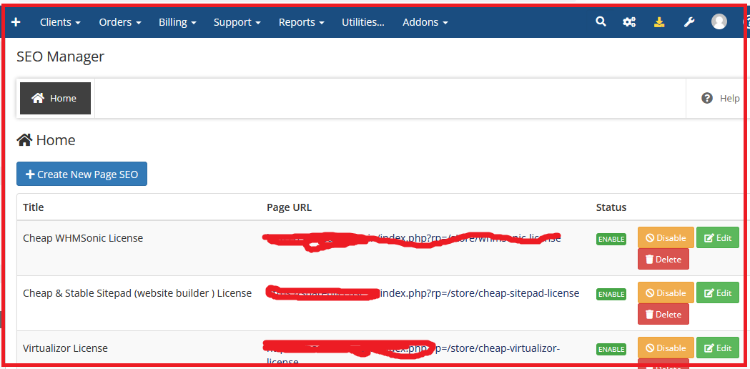This screenshot has width=750, height=369.
Task: Expand the Clients dropdown menu
Action: pos(60,22)
